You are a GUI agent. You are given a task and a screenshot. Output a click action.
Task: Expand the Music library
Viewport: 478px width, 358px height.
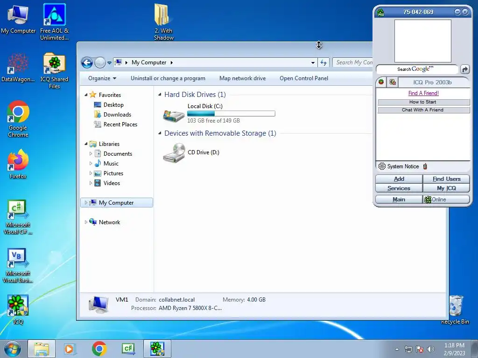(91, 164)
